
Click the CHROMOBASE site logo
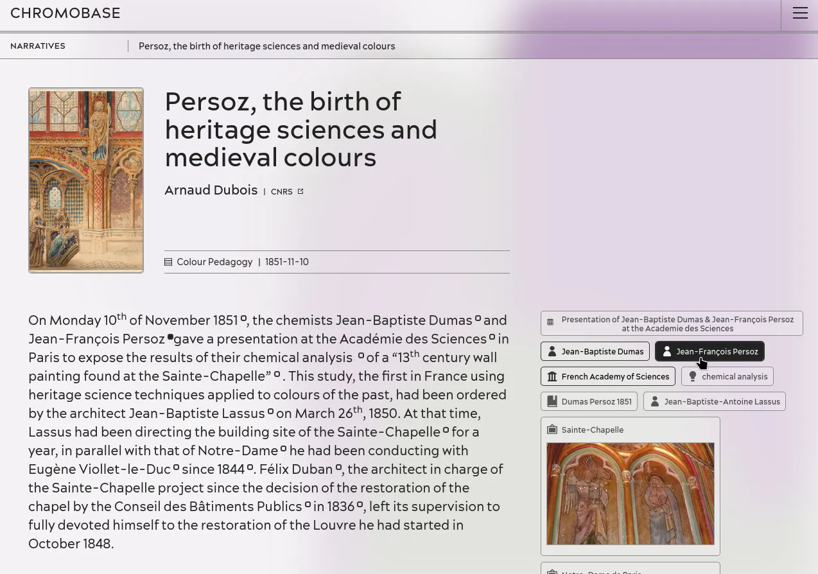tap(65, 13)
